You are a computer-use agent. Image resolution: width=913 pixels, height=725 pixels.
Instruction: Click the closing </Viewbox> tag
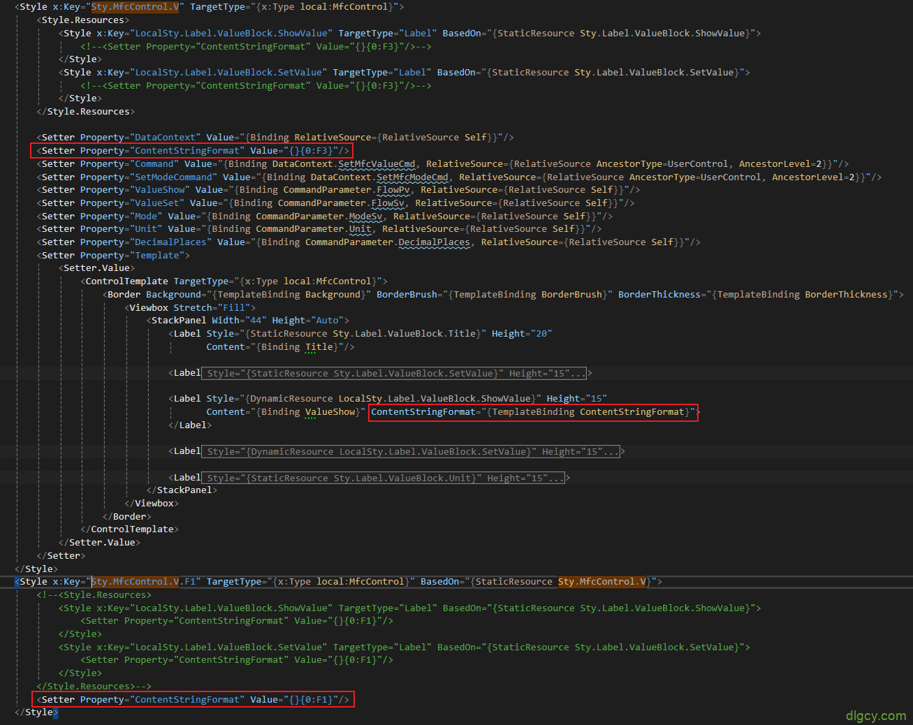coord(152,504)
